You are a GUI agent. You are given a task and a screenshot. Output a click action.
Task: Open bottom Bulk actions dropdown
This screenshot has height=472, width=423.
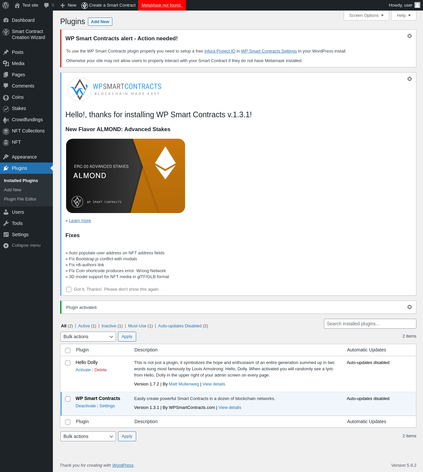(x=88, y=436)
